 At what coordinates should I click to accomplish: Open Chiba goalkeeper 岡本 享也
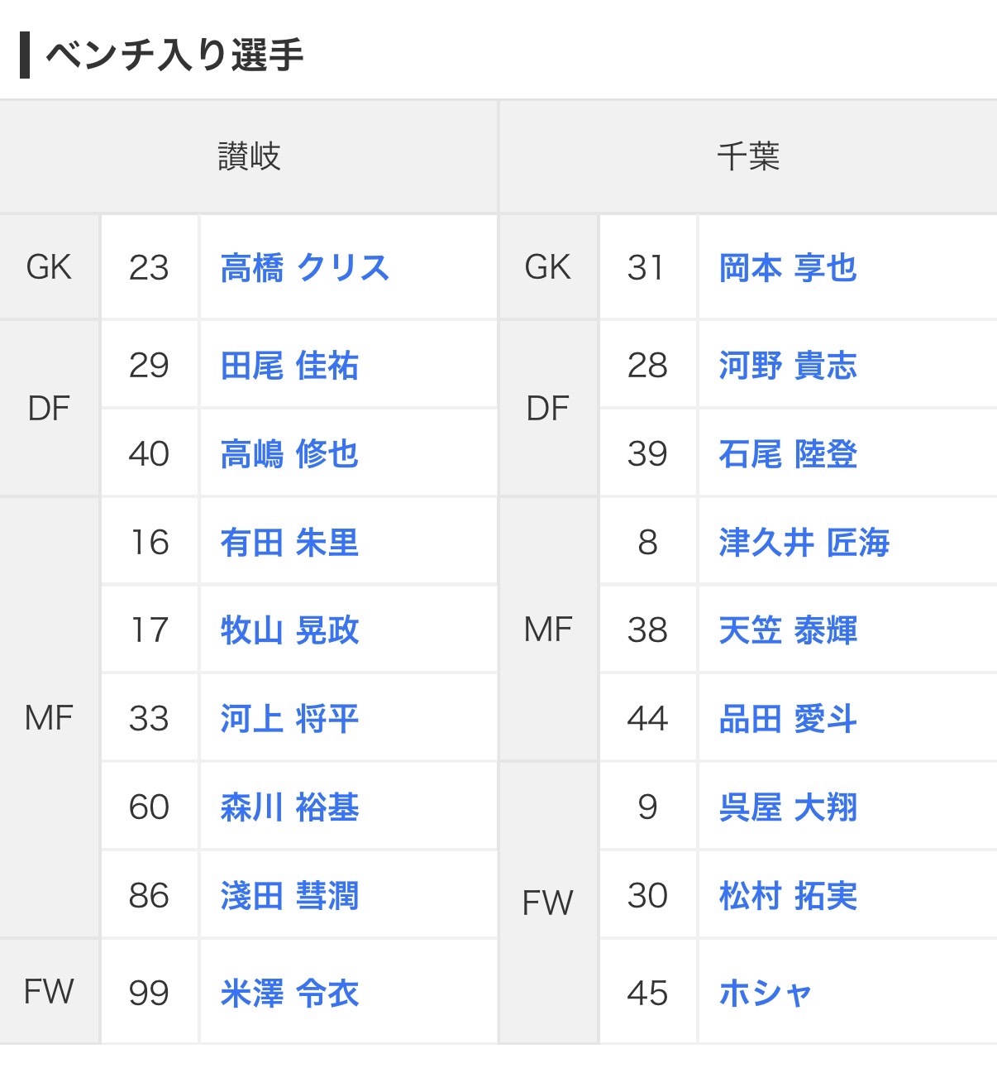[x=788, y=268]
